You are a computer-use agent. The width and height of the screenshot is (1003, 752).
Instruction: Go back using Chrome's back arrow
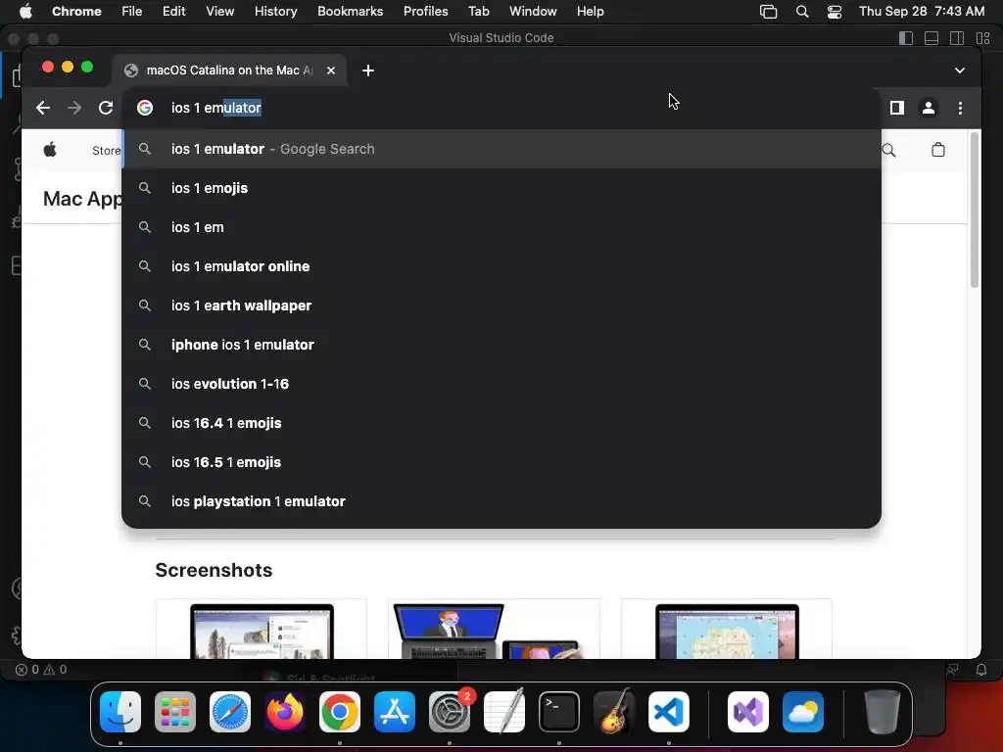pos(43,108)
